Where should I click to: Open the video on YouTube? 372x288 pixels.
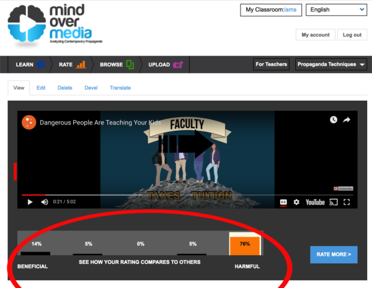click(314, 202)
